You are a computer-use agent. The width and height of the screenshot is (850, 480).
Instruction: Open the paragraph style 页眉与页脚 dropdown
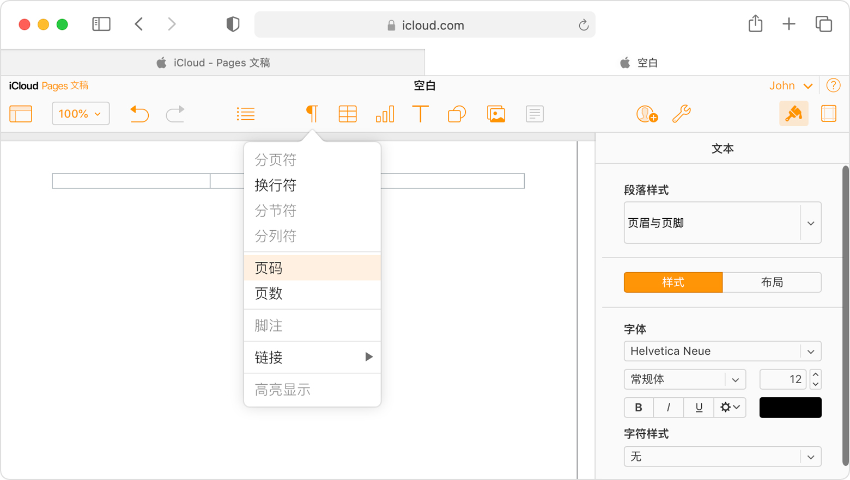(722, 223)
